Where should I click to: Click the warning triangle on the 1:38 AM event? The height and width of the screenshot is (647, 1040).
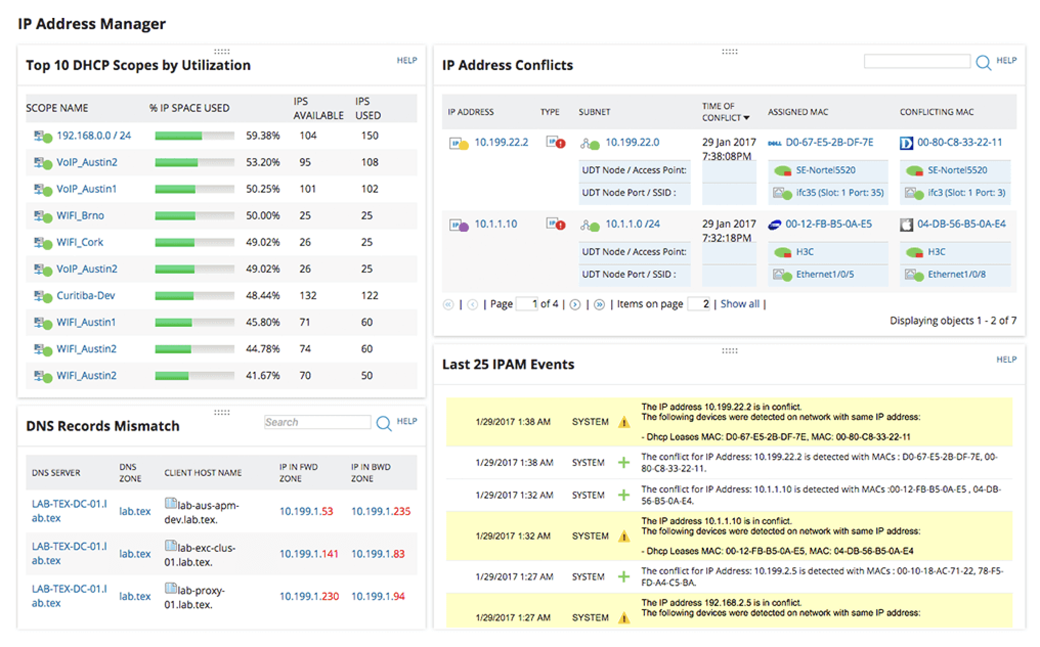624,422
